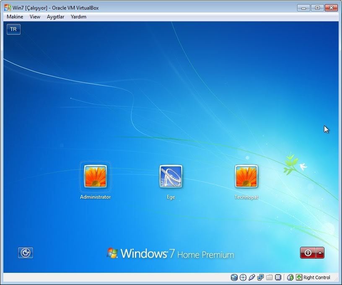Open the Aygıtlar menu
Screen dimensions: 342x285
55,17
